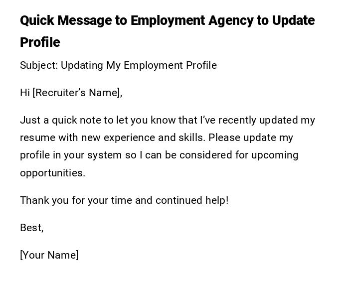Click the words "continued help!"
Image resolution: width=349 pixels, height=286 pixels.
pyautogui.click(x=191, y=200)
